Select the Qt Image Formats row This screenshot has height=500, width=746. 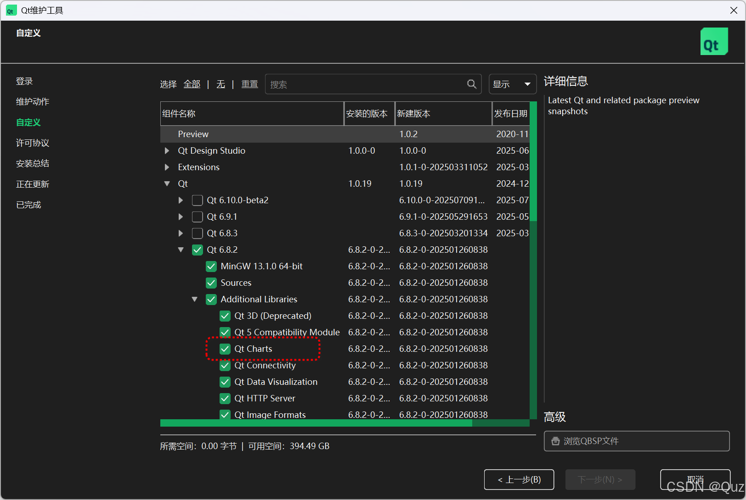point(345,414)
